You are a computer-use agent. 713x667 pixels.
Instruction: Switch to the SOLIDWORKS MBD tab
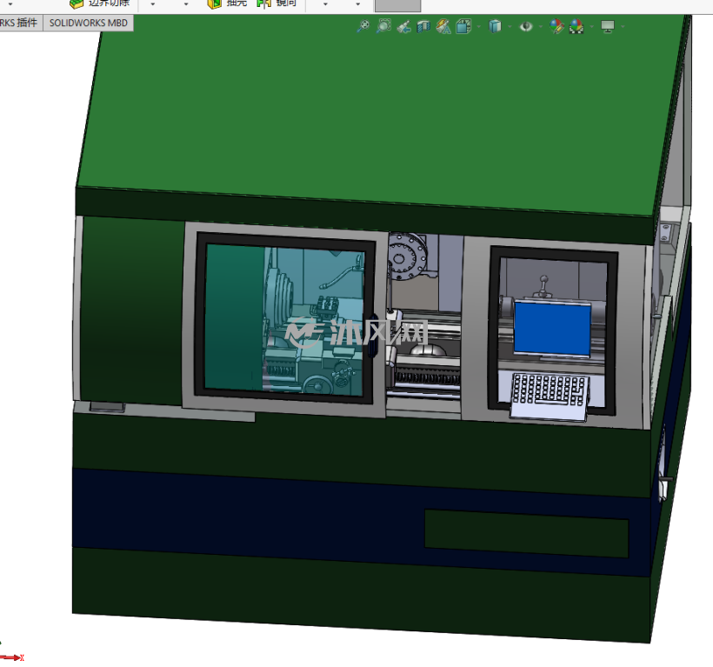pyautogui.click(x=89, y=23)
